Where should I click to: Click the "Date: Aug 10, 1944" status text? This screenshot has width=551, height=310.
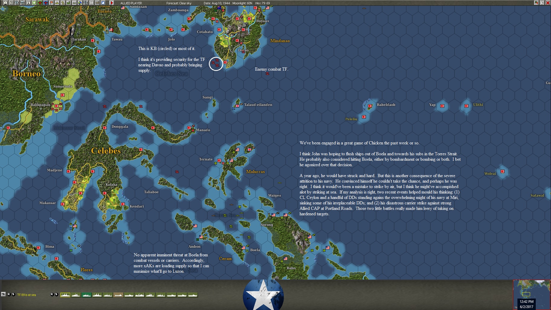click(217, 3)
